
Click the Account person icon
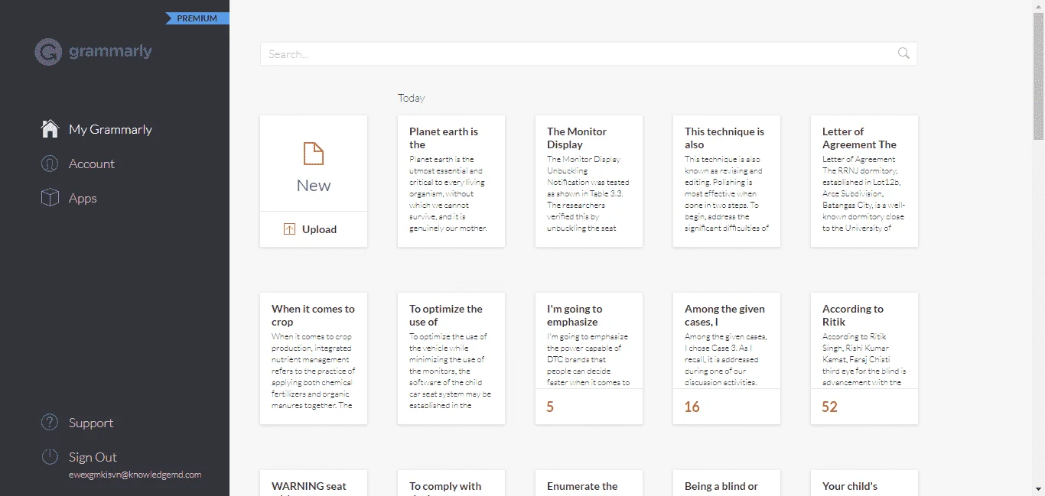coord(50,164)
